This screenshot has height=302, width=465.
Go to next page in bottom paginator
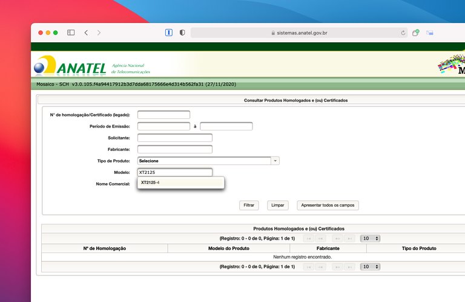(x=337, y=267)
